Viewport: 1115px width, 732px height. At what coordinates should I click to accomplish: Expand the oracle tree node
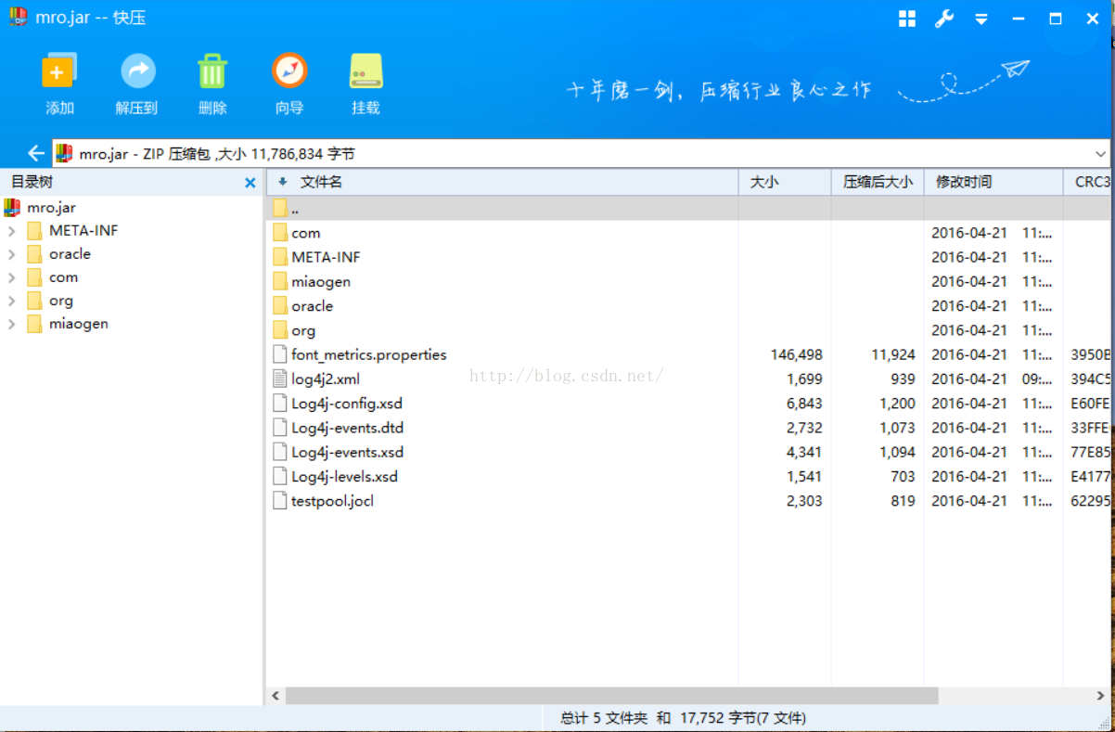pyautogui.click(x=12, y=254)
